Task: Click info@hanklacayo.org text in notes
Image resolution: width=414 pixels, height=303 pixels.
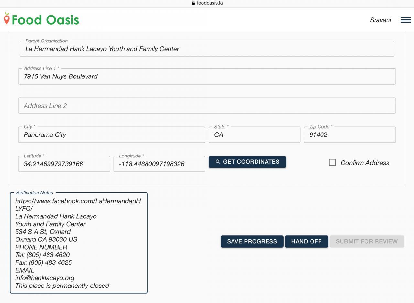Action: pos(45,278)
